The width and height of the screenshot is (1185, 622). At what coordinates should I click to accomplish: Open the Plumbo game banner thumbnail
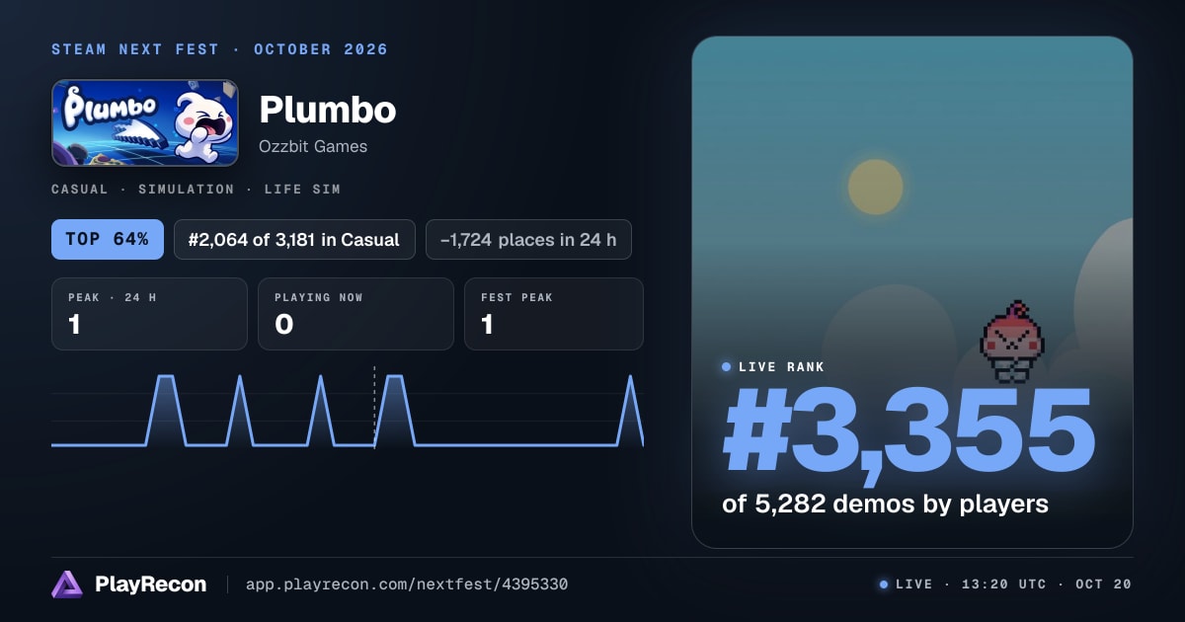coord(145,122)
